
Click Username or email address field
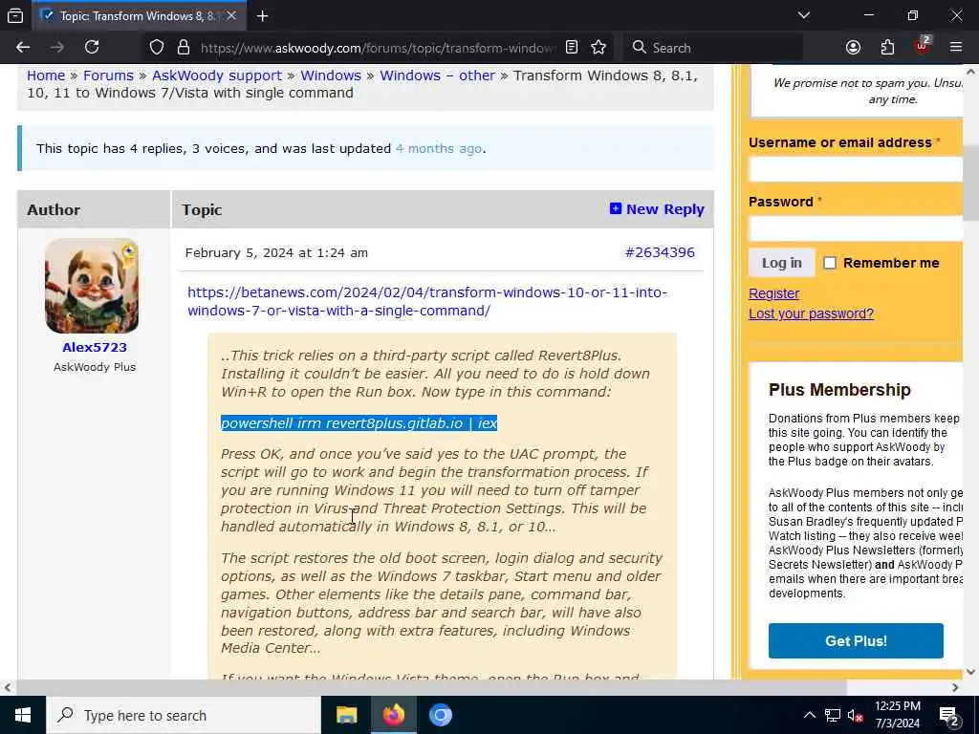[x=856, y=169]
